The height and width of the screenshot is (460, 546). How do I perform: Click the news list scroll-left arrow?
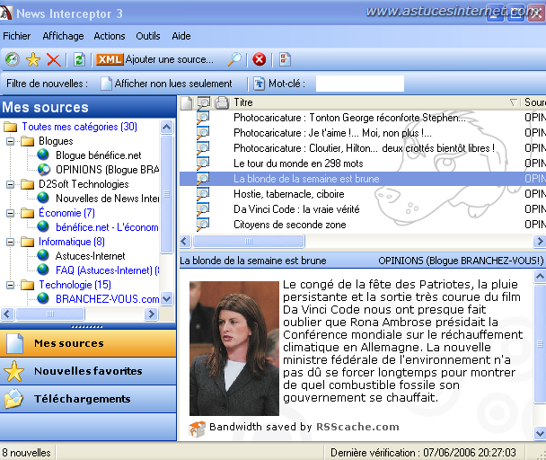click(185, 241)
